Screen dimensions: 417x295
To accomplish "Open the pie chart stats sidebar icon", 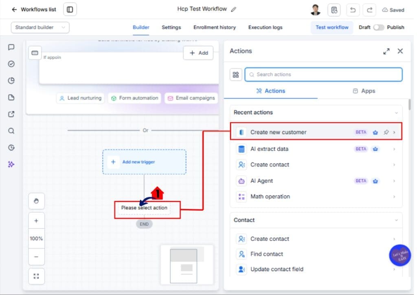I will tap(11, 81).
